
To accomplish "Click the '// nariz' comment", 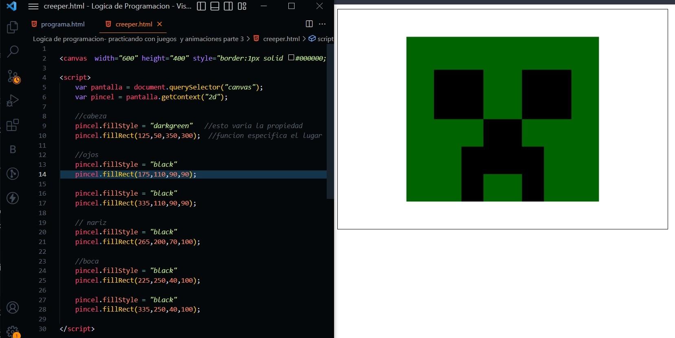I will click(x=91, y=222).
